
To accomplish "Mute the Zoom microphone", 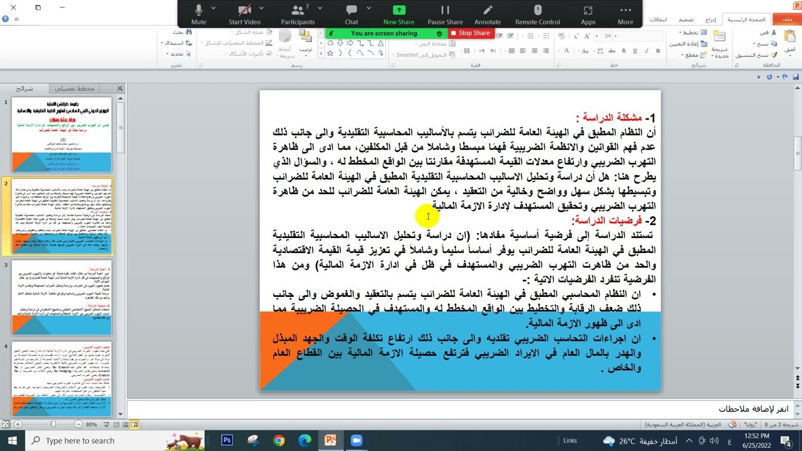I will click(x=199, y=15).
